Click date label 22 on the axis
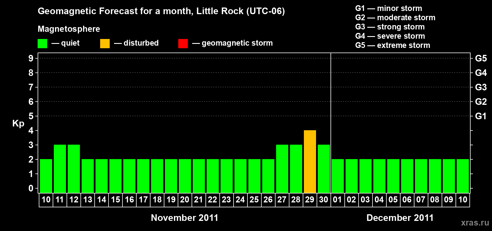 (x=212, y=200)
